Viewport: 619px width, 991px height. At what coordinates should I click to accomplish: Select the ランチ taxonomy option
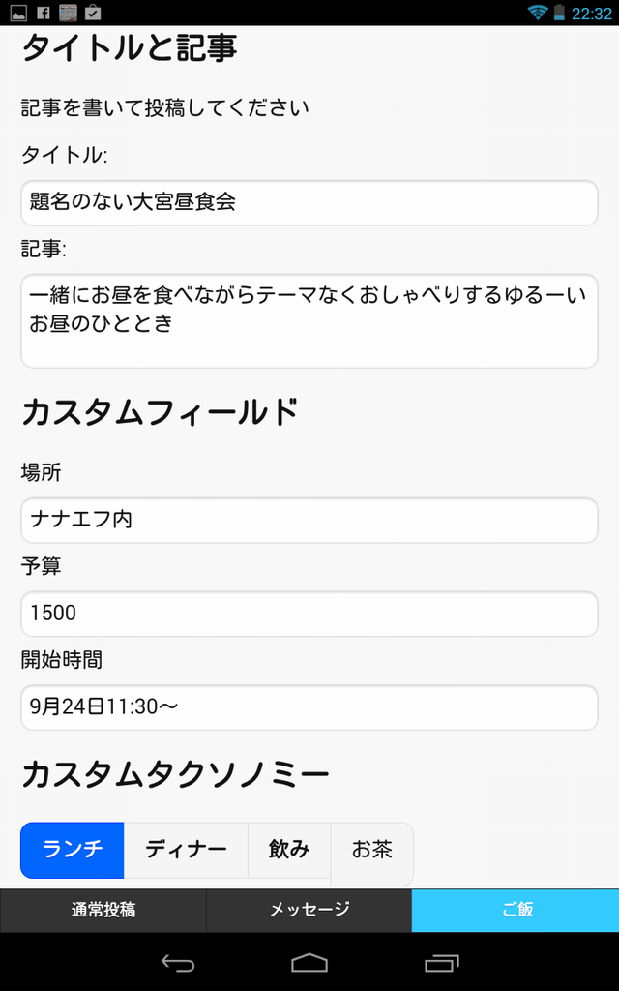pyautogui.click(x=73, y=850)
